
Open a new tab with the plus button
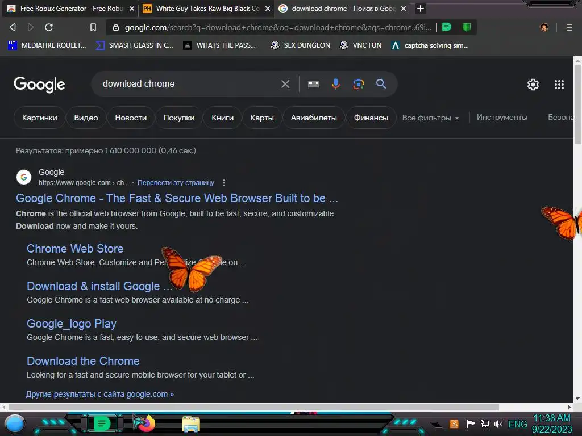[420, 9]
